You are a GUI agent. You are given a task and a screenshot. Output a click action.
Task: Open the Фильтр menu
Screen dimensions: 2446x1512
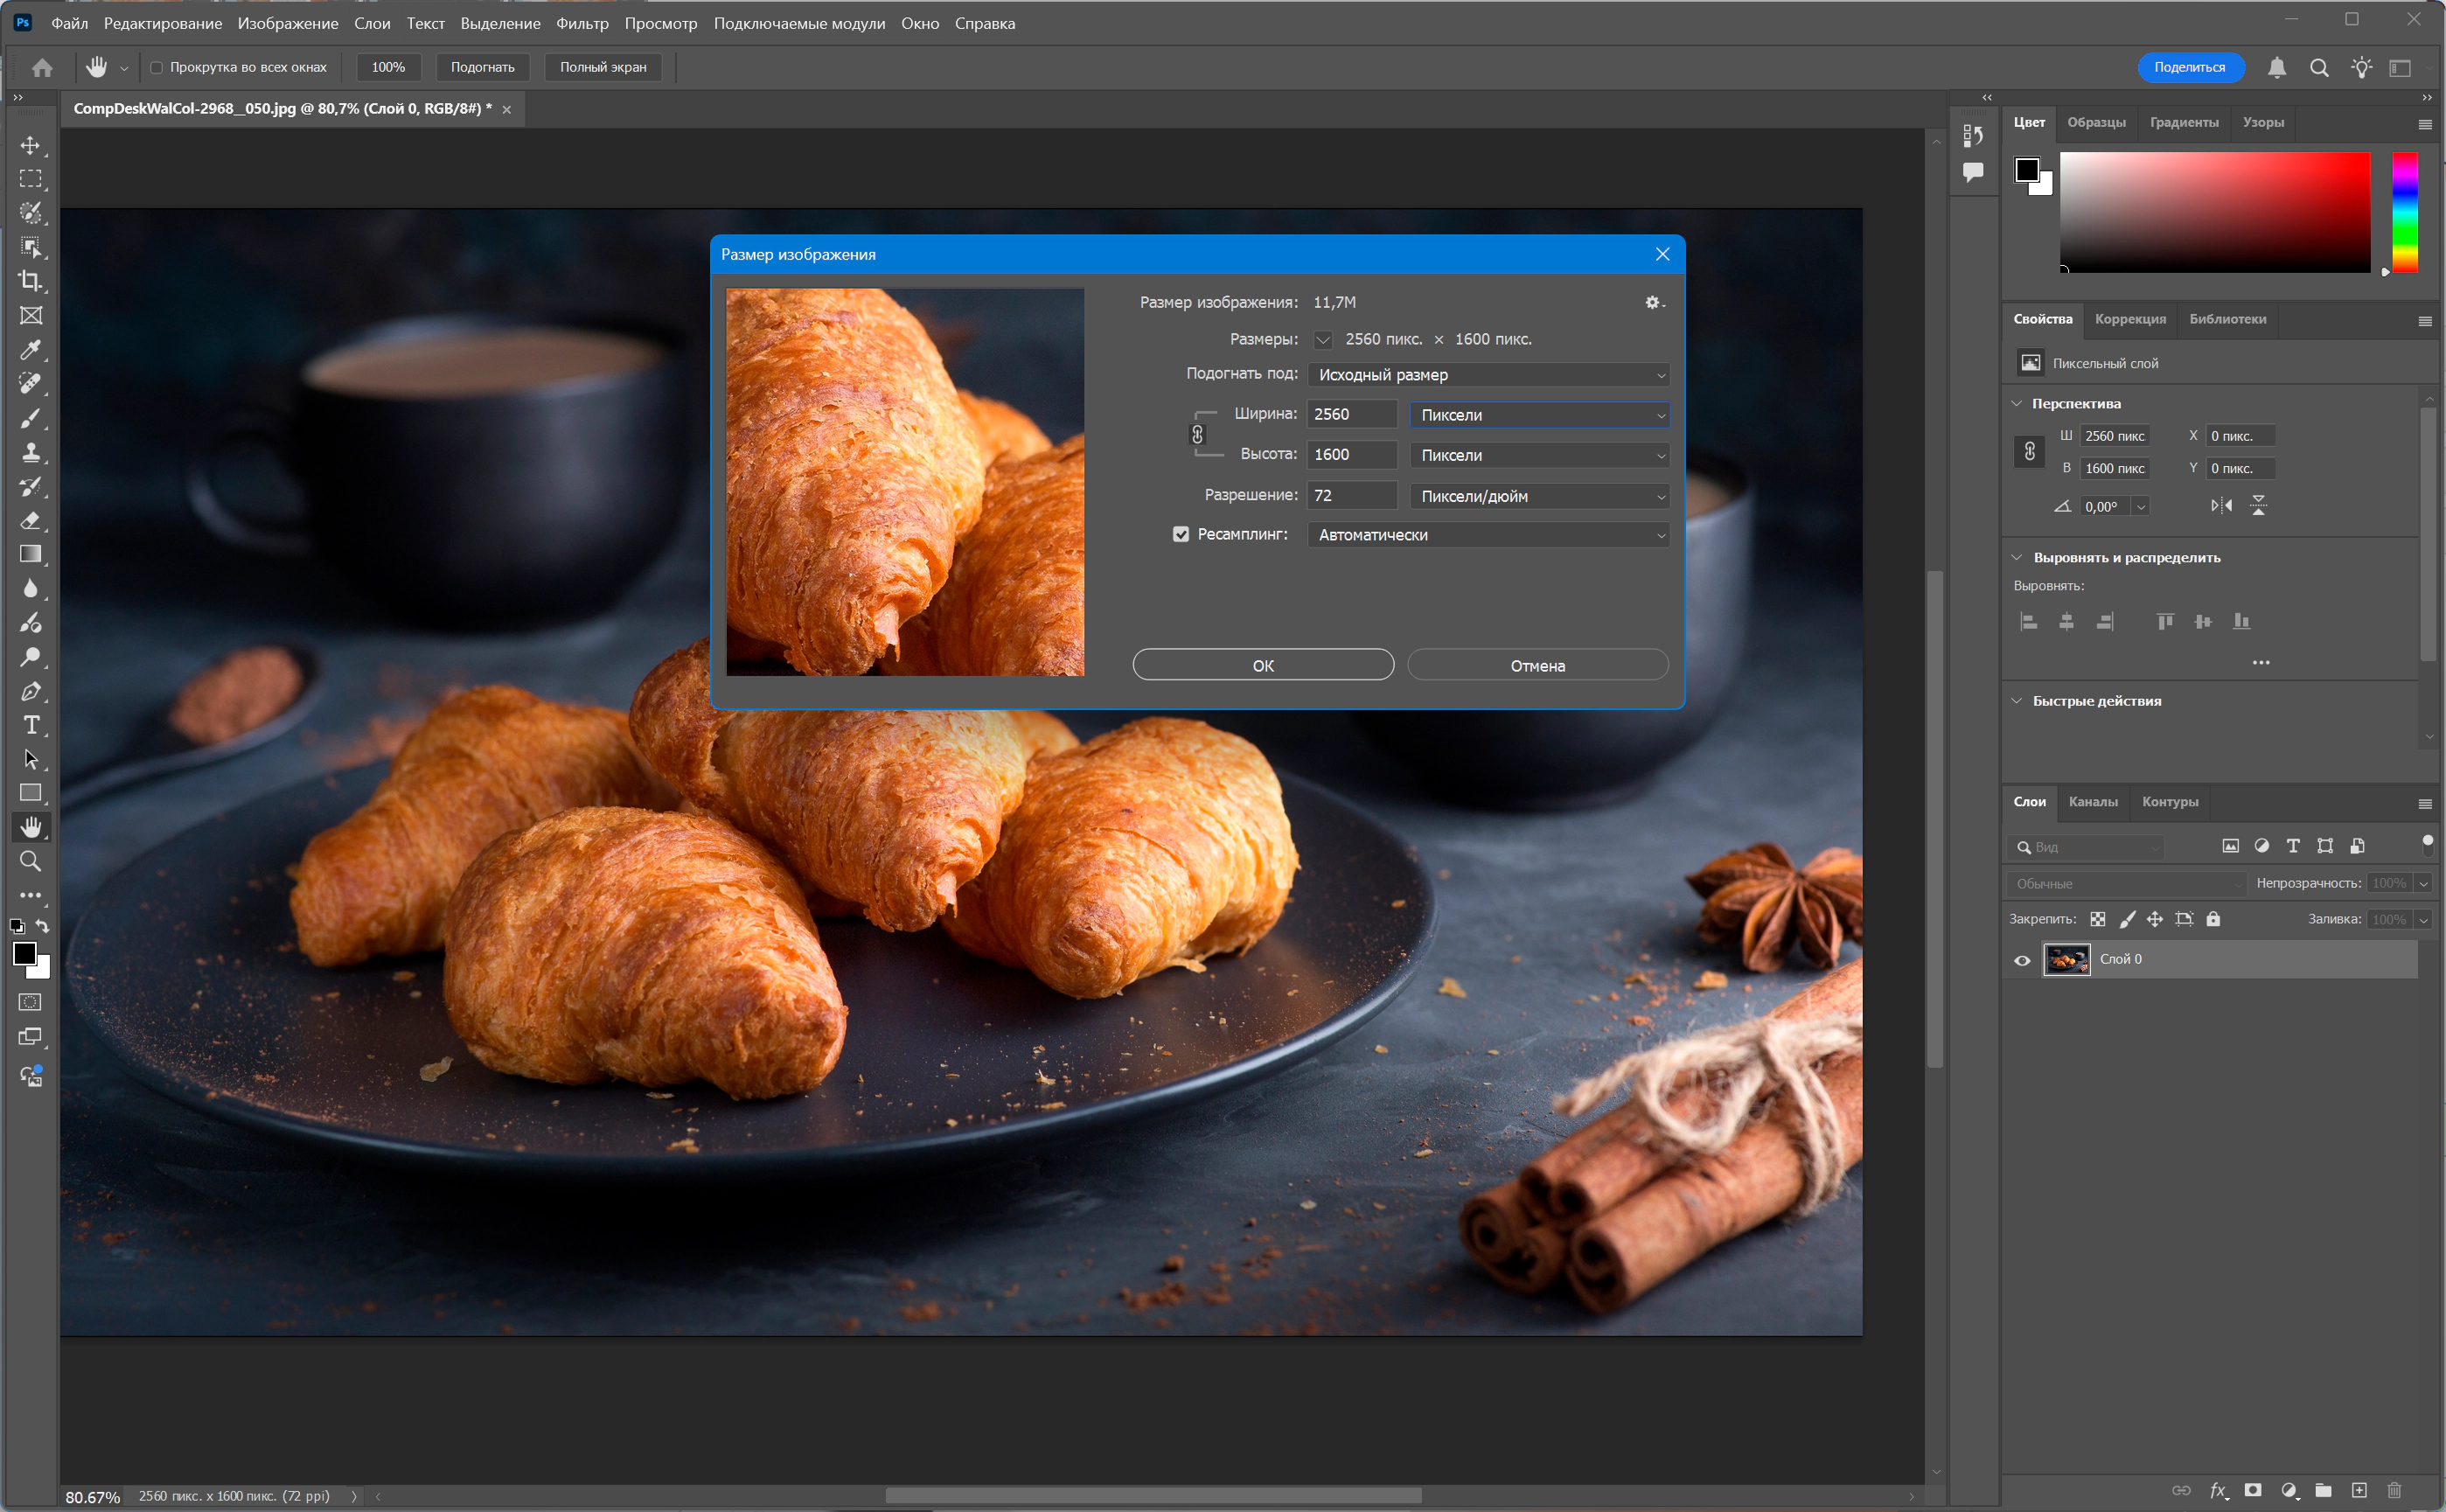pyautogui.click(x=582, y=23)
